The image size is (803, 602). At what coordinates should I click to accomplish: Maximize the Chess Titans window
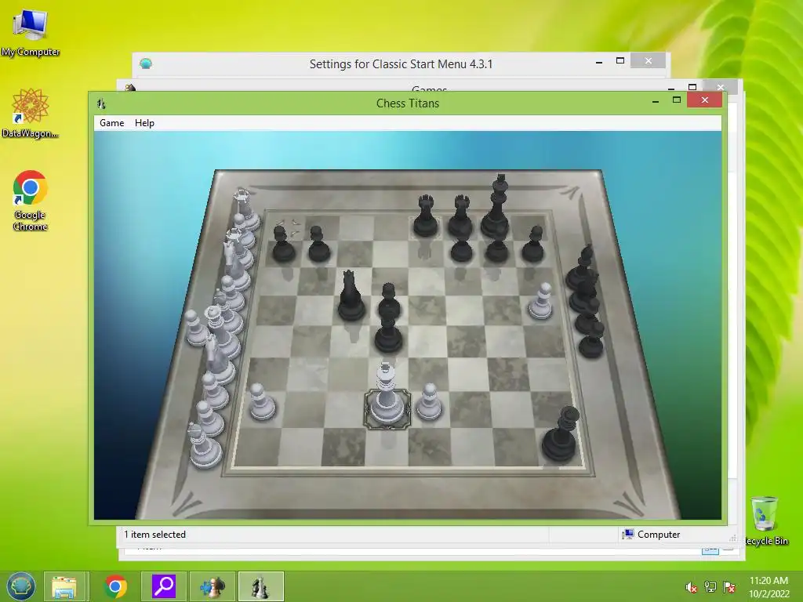677,100
